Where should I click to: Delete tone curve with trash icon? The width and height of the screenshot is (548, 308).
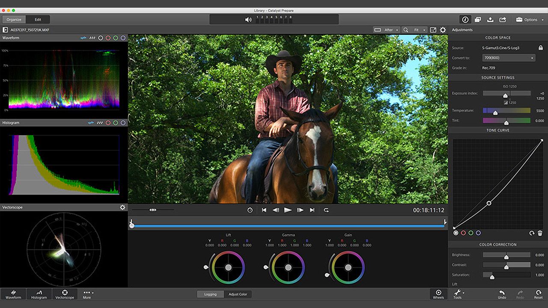coord(540,233)
